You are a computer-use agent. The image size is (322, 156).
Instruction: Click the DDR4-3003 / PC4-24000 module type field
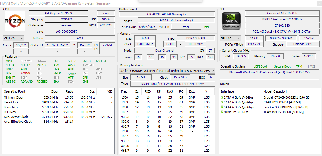173,84
